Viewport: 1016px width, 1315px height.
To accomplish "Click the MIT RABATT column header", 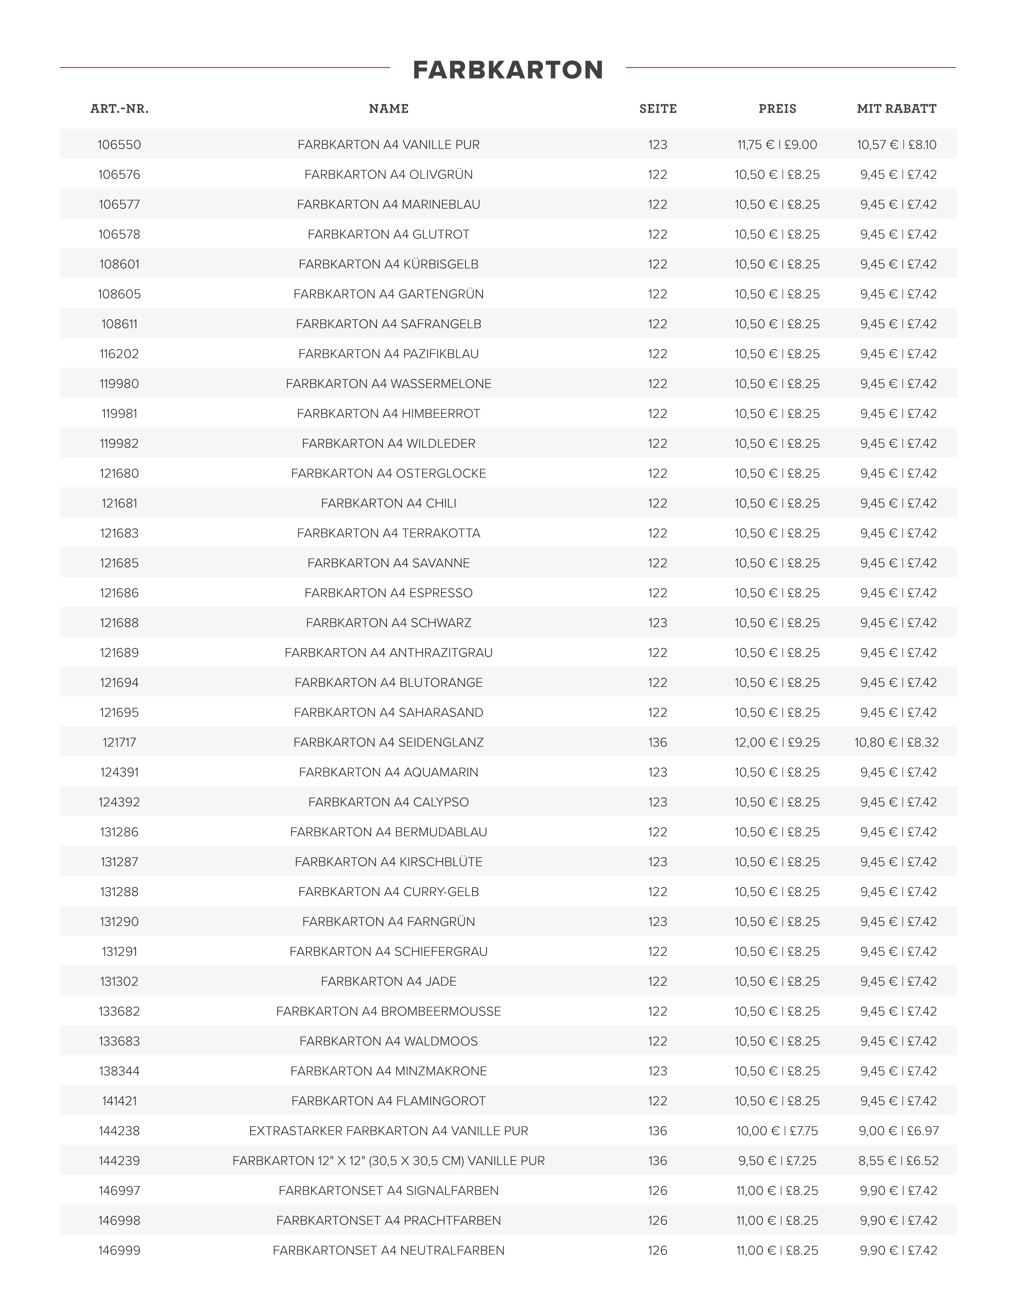I will (x=897, y=109).
